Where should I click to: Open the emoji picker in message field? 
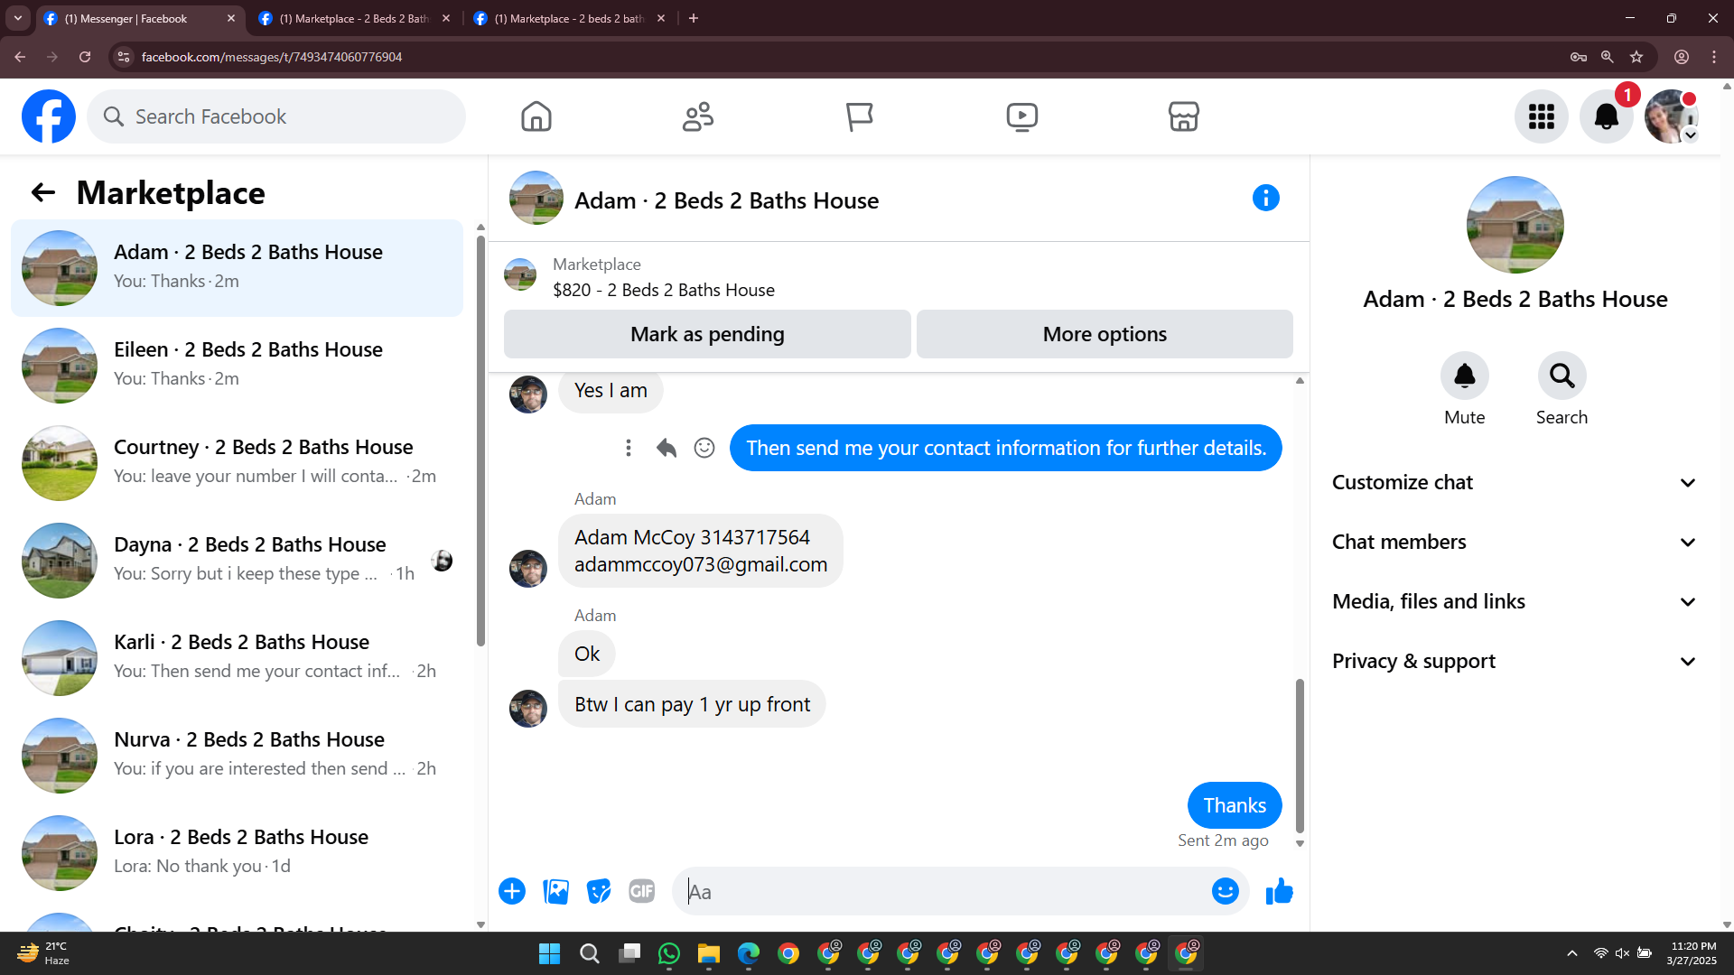pyautogui.click(x=1226, y=892)
